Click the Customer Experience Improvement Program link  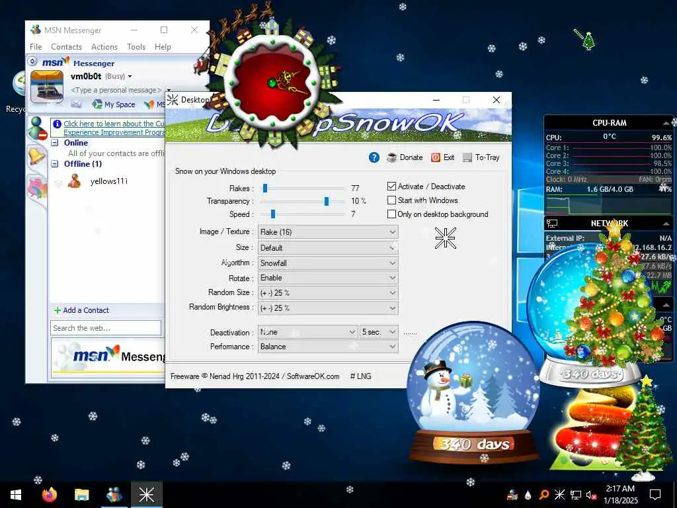(x=114, y=128)
